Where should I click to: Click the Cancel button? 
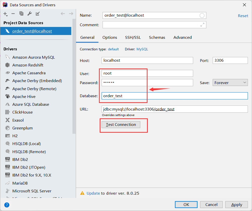(x=211, y=204)
